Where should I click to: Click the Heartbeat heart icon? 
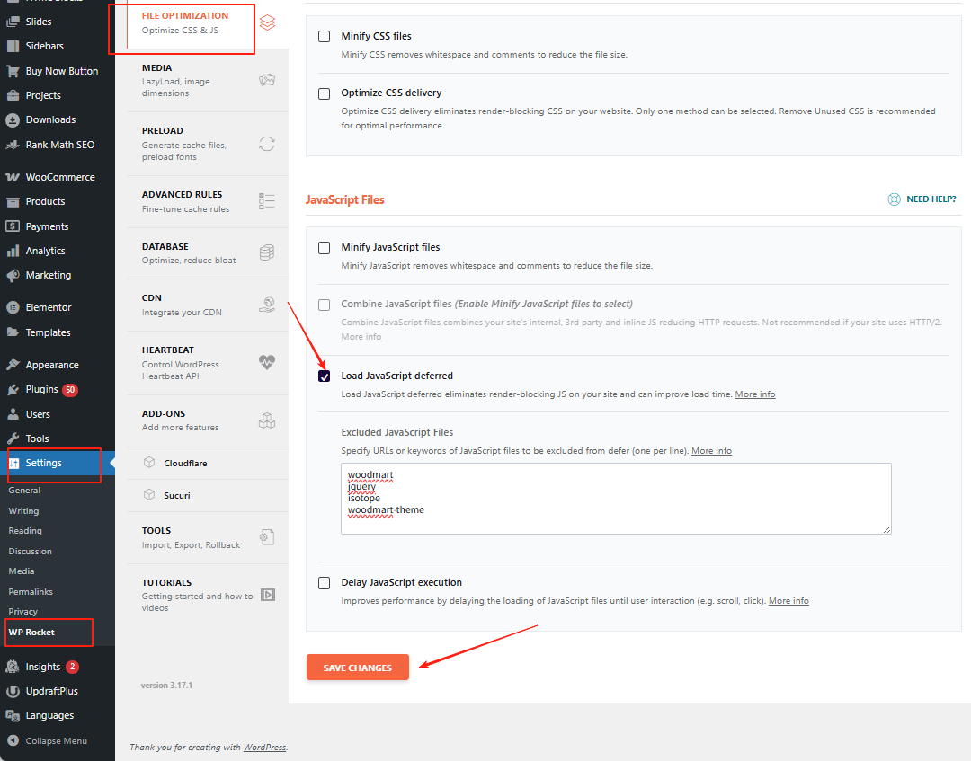[267, 362]
